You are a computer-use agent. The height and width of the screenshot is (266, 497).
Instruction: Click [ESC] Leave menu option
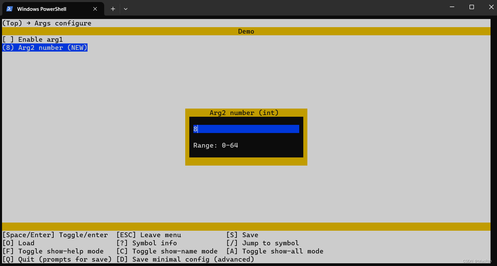(149, 235)
